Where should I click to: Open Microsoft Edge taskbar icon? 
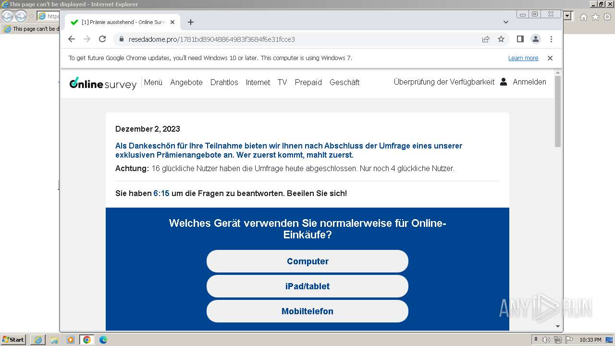point(103,340)
